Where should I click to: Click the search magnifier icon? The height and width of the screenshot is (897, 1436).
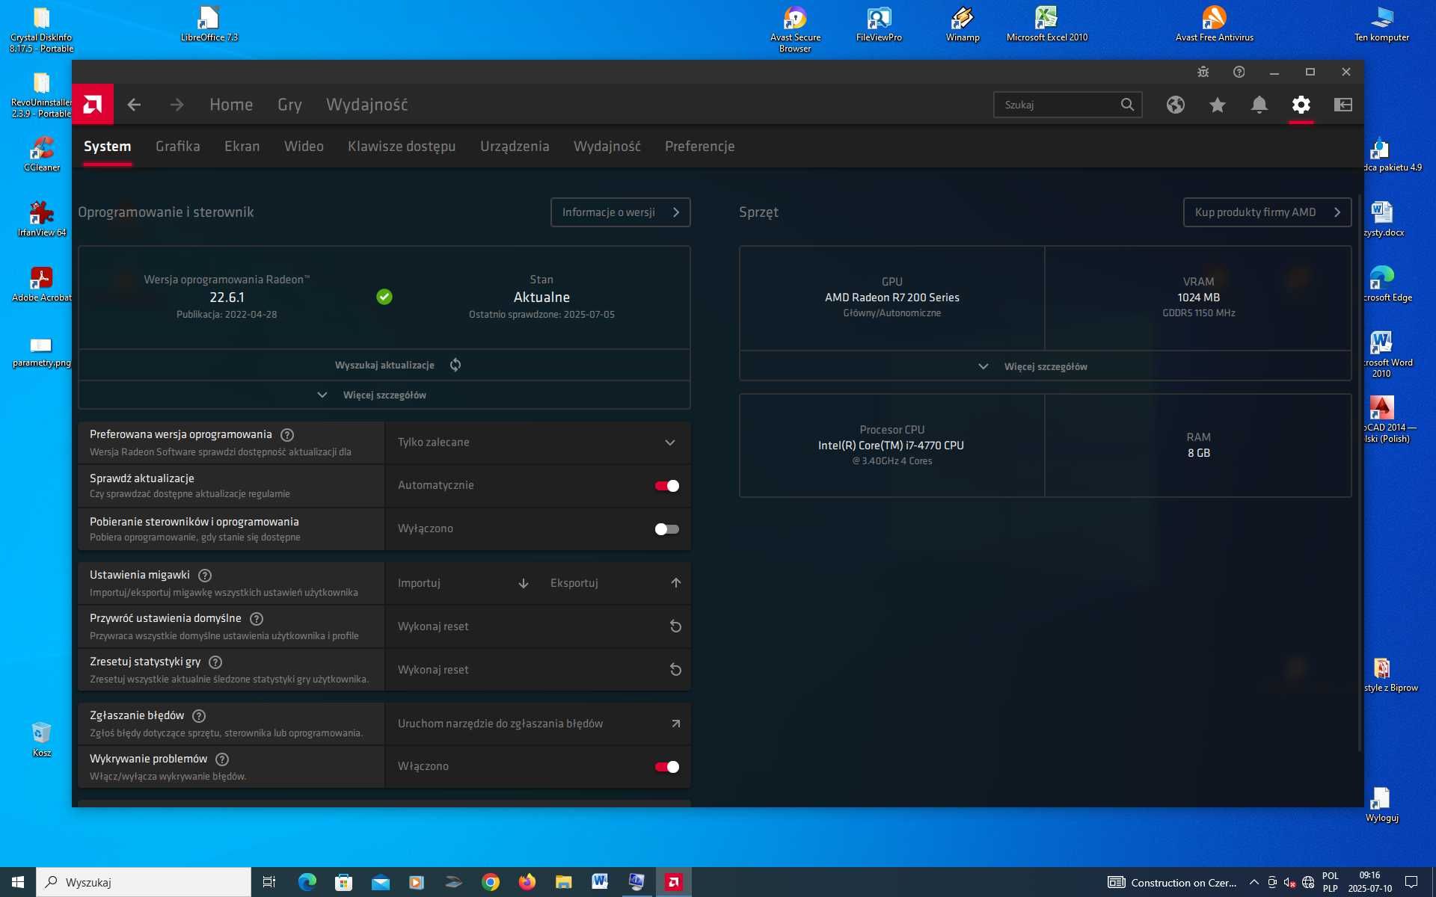tap(1127, 105)
